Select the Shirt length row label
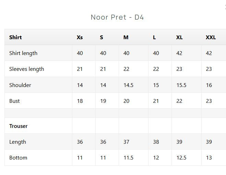The width and height of the screenshot is (226, 175). [x=23, y=53]
